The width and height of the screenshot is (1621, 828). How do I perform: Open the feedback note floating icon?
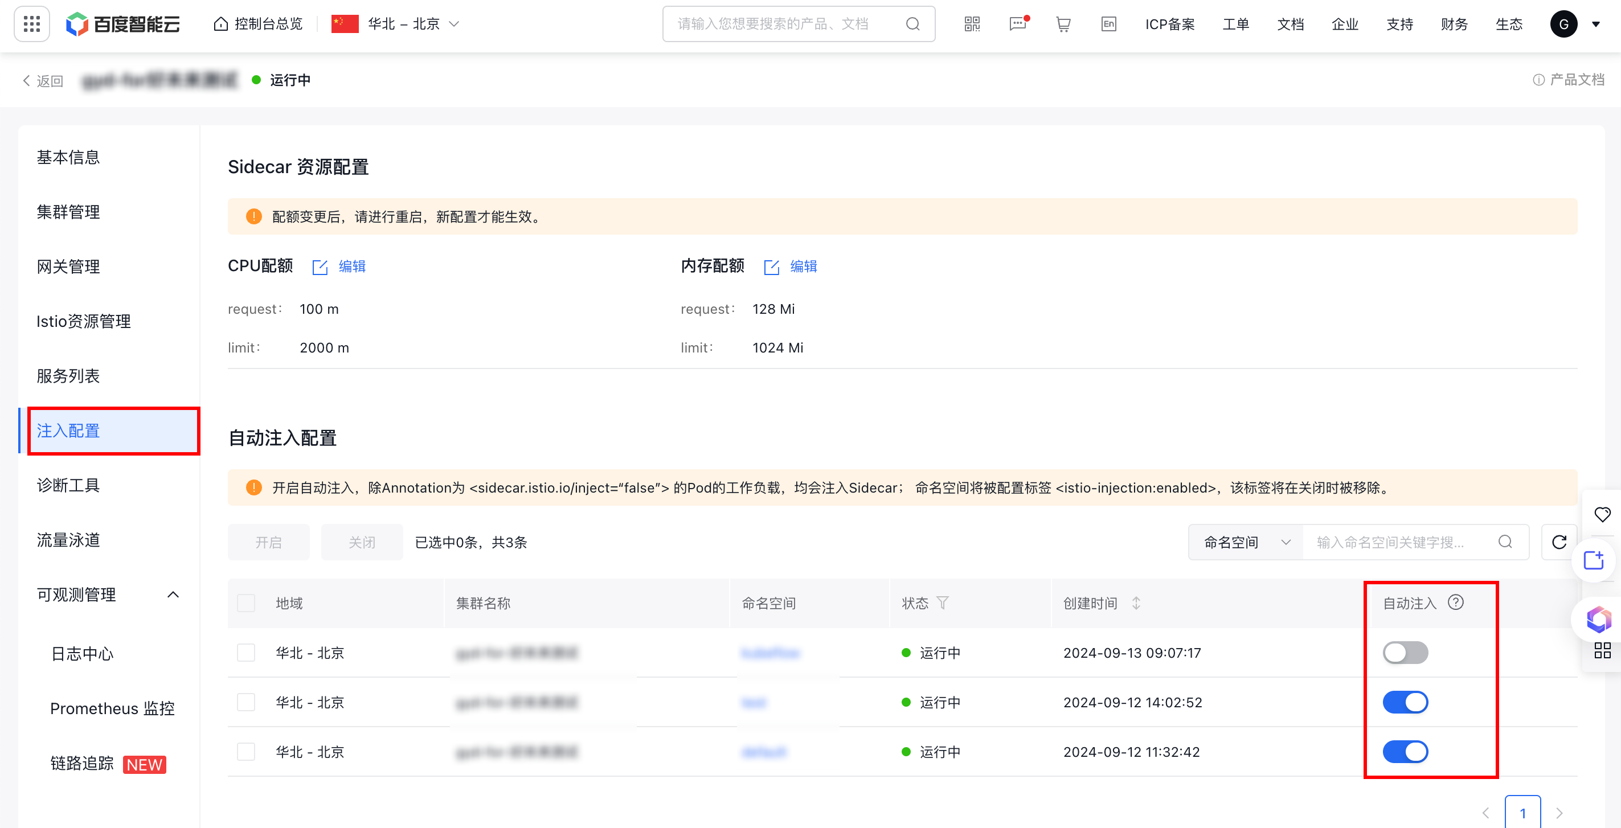click(x=1594, y=560)
